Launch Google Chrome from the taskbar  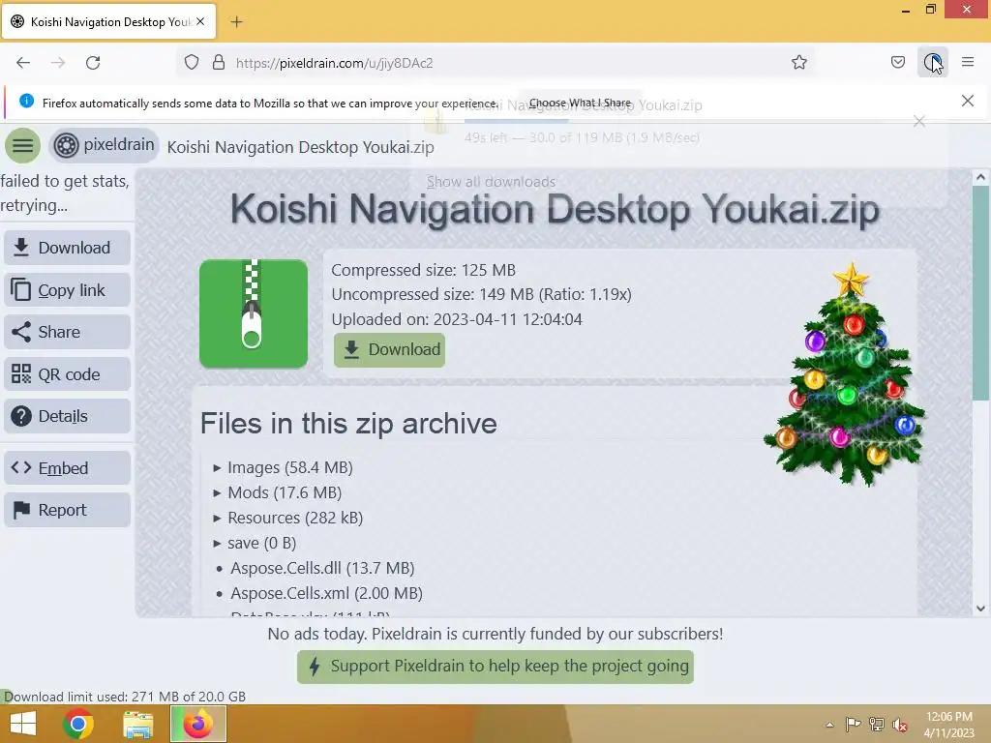click(x=78, y=724)
